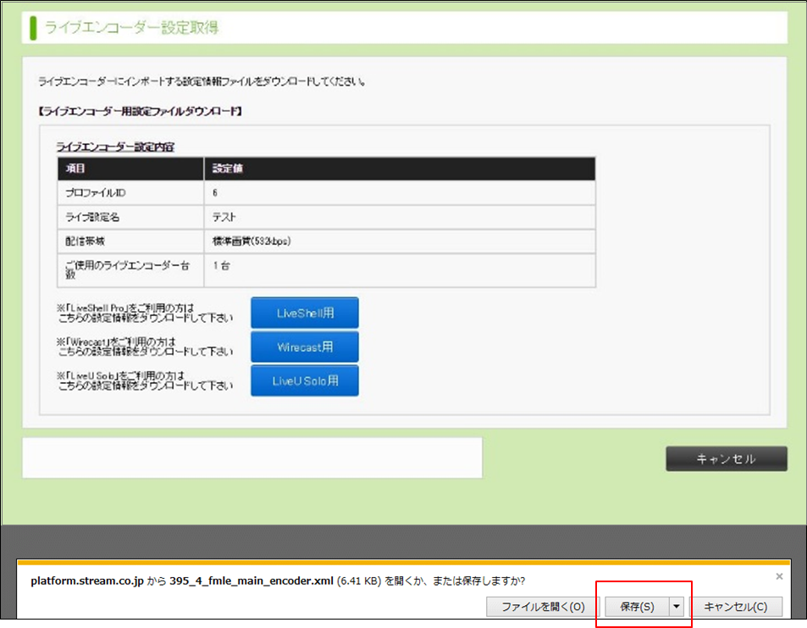Select the ご使用のライブエンコーダー台数 label

pyautogui.click(x=127, y=270)
